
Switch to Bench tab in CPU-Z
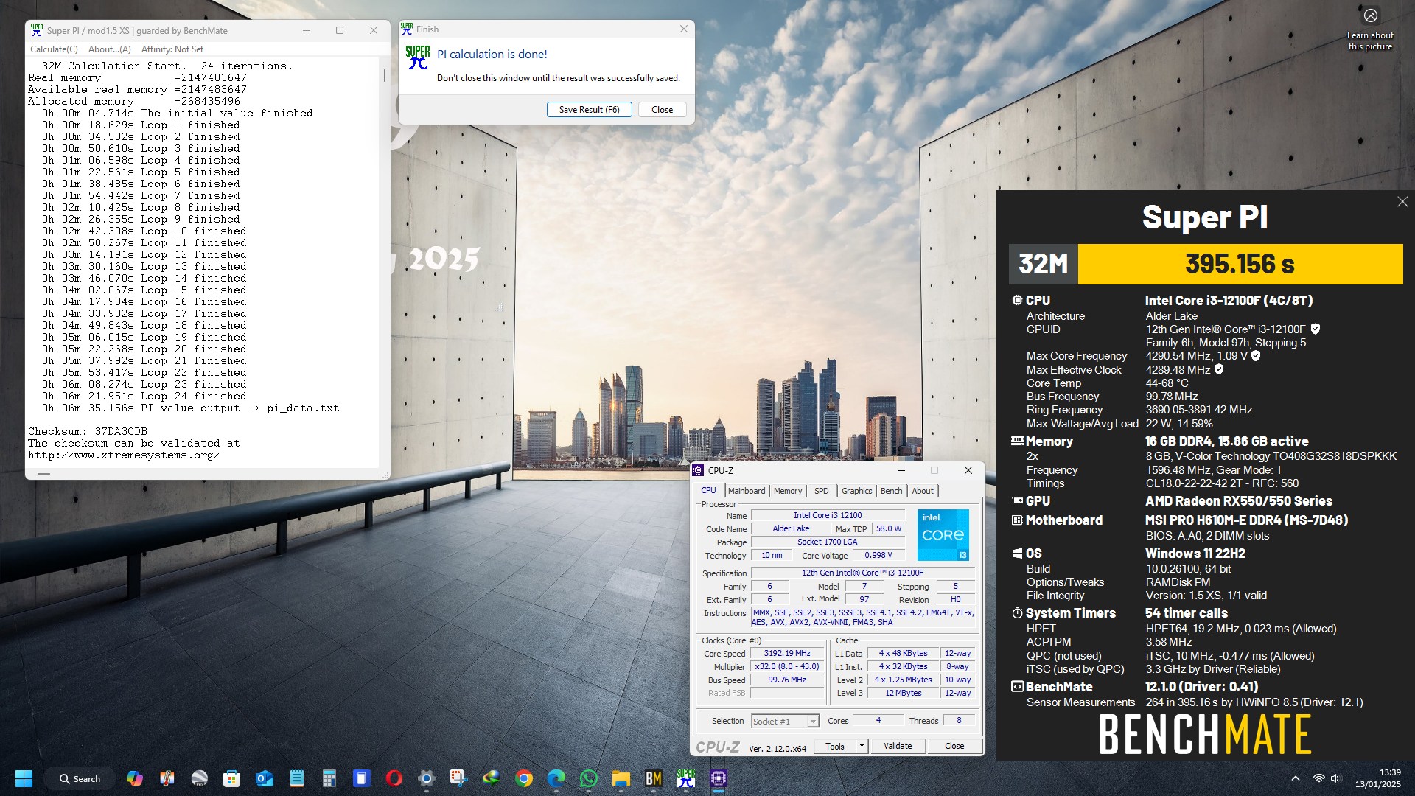click(x=891, y=491)
